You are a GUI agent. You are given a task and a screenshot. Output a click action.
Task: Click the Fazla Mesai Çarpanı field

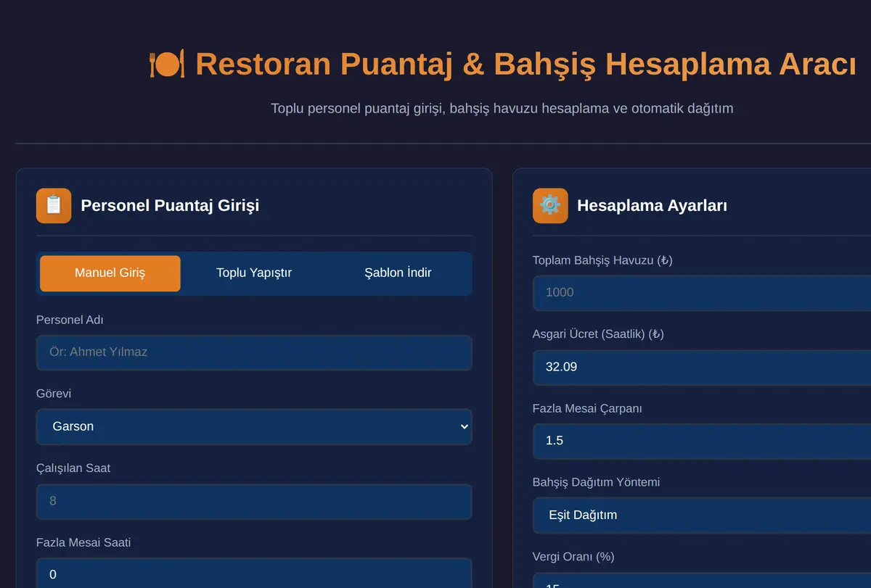pos(702,441)
